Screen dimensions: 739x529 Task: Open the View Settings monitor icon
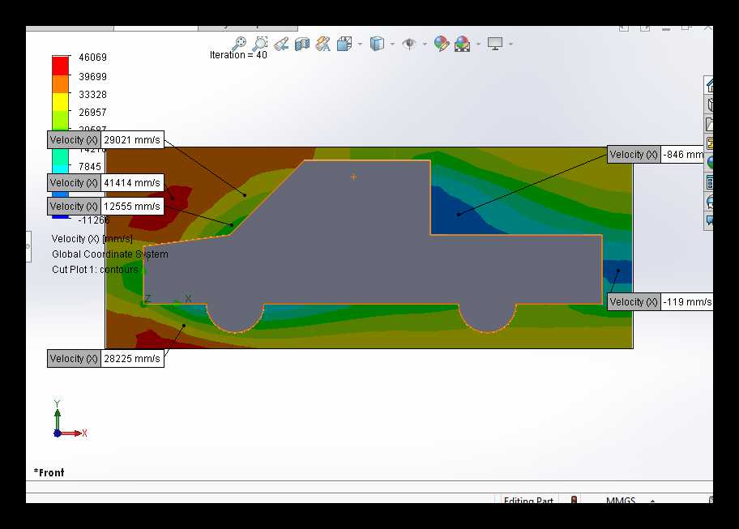(x=495, y=44)
